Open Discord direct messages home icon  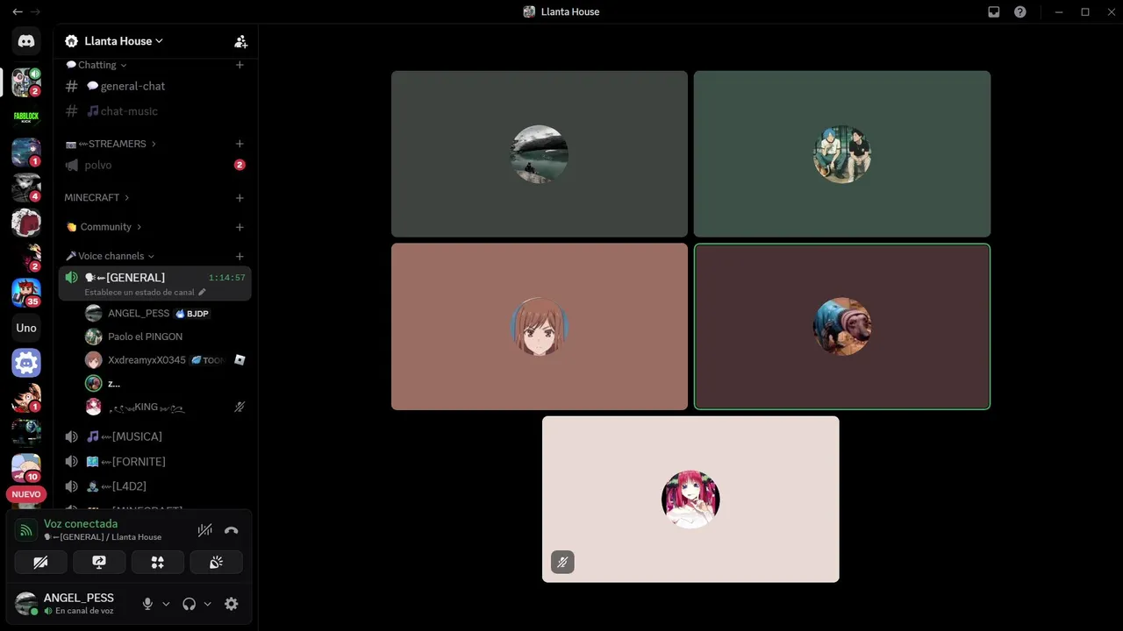pyautogui.click(x=26, y=41)
